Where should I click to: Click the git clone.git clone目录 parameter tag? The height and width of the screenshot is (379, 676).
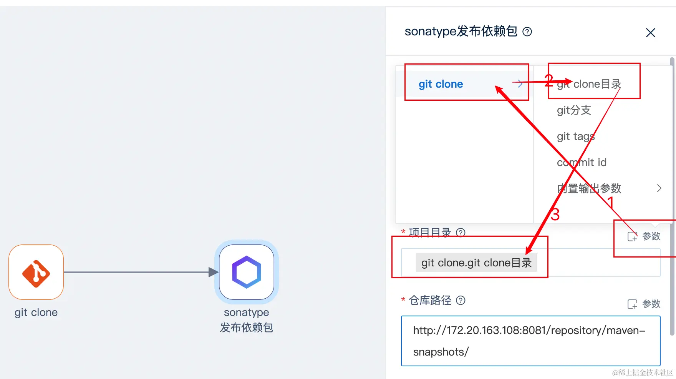(x=476, y=263)
